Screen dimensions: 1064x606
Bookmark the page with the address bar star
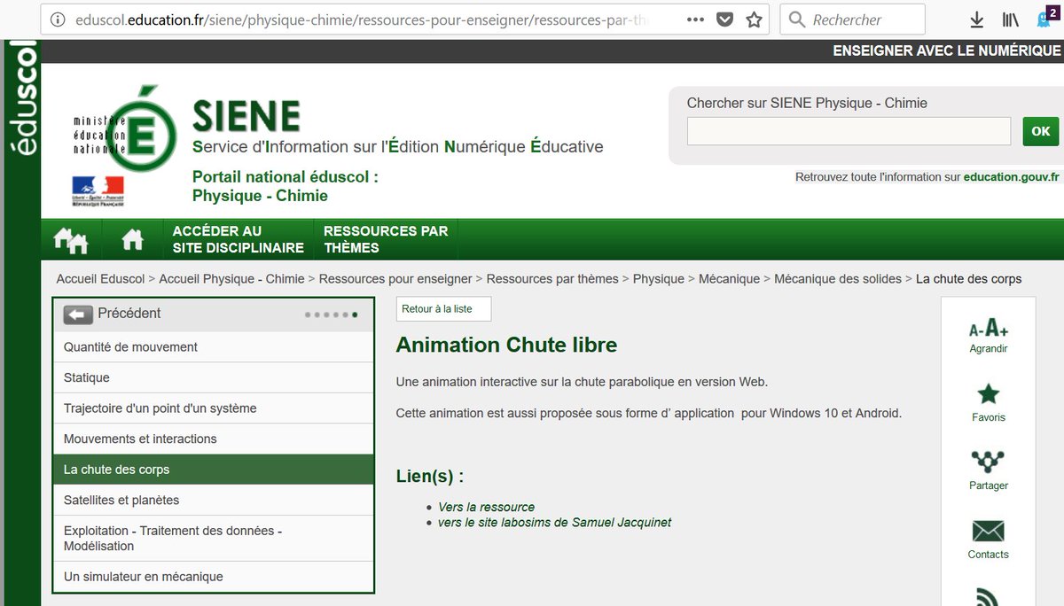(x=755, y=18)
